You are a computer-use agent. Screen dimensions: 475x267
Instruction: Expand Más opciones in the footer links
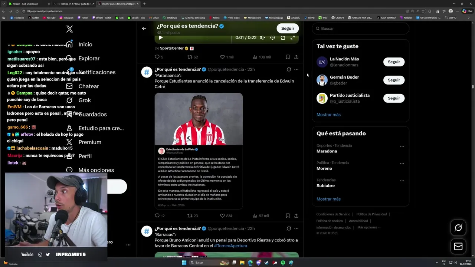pos(368,227)
